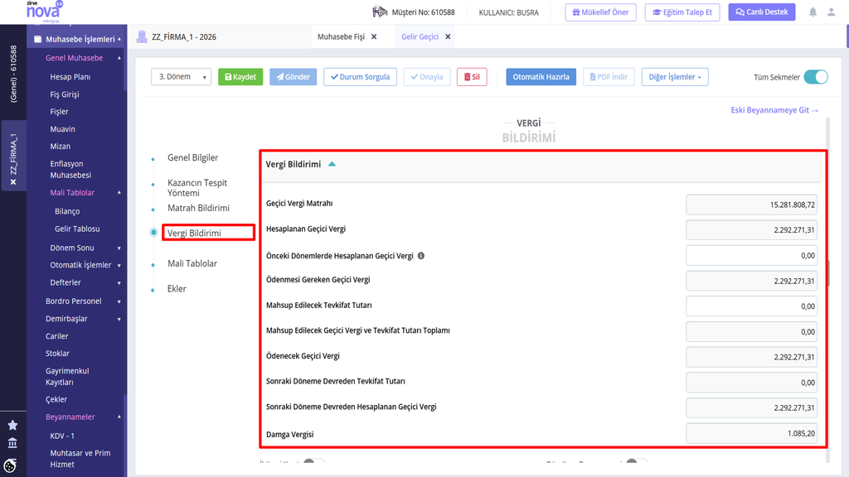Toggle the Tüm Sekmeler switch
This screenshot has width=849, height=477.
[816, 77]
